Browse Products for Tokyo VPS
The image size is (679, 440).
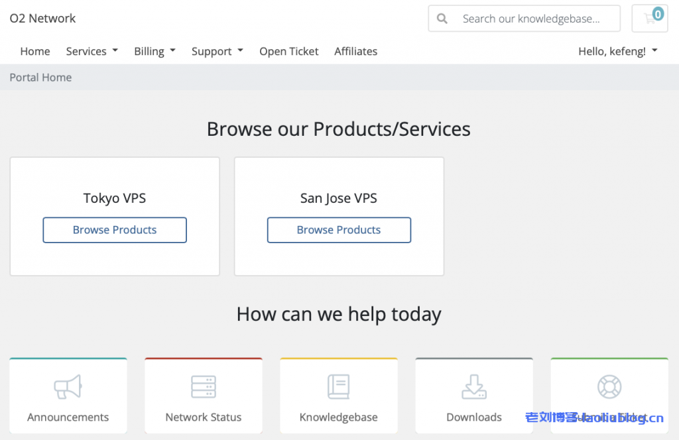tap(115, 230)
